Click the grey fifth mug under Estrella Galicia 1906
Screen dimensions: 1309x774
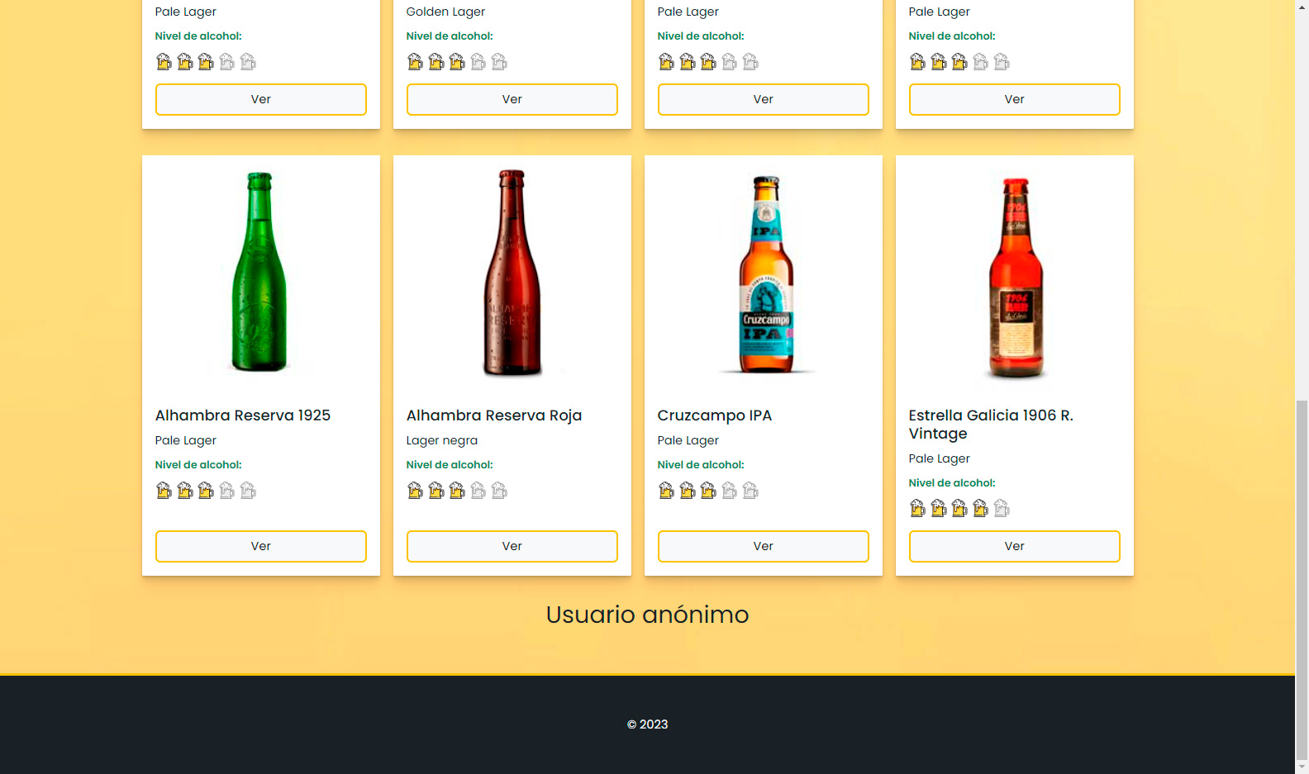tap(1002, 508)
